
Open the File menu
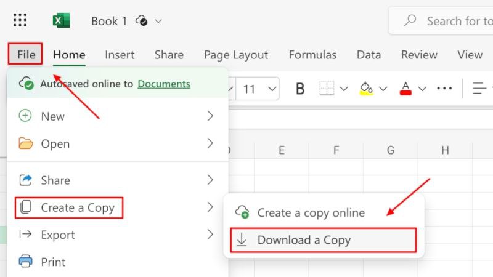[x=25, y=54]
